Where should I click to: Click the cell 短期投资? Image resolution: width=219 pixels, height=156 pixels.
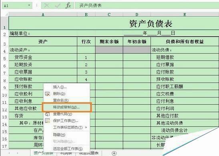click(43, 65)
